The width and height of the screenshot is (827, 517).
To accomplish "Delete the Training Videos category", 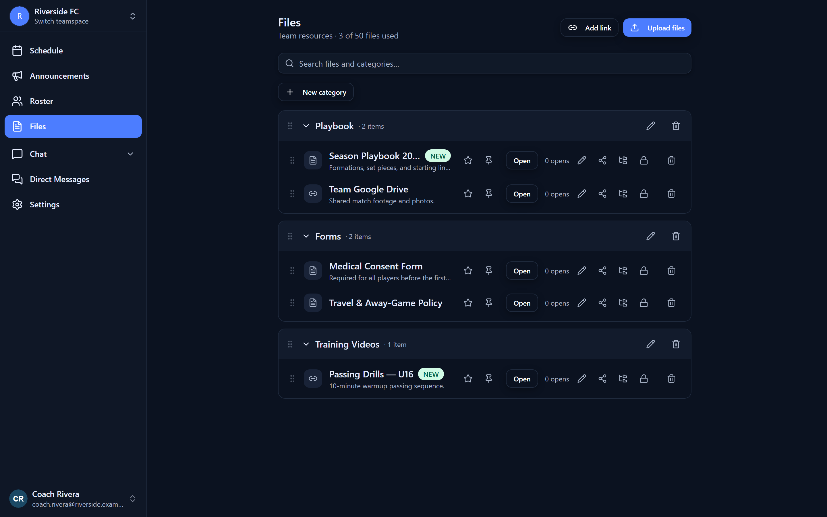I will tap(676, 344).
